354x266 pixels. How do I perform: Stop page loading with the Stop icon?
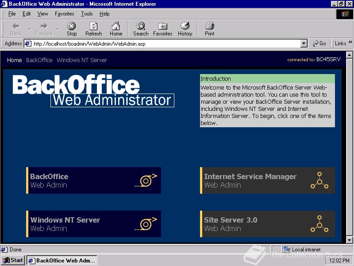[72, 26]
